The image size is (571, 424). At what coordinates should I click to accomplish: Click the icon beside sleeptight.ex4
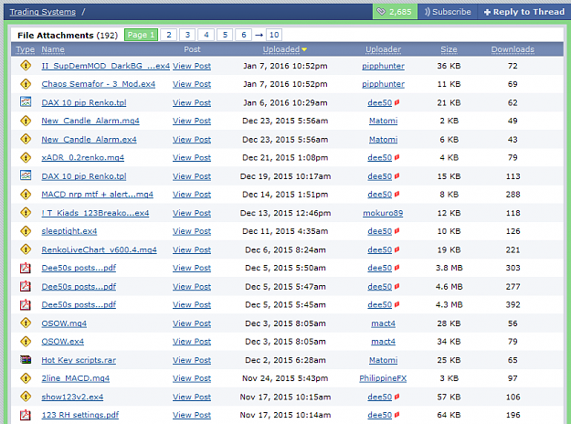26,231
